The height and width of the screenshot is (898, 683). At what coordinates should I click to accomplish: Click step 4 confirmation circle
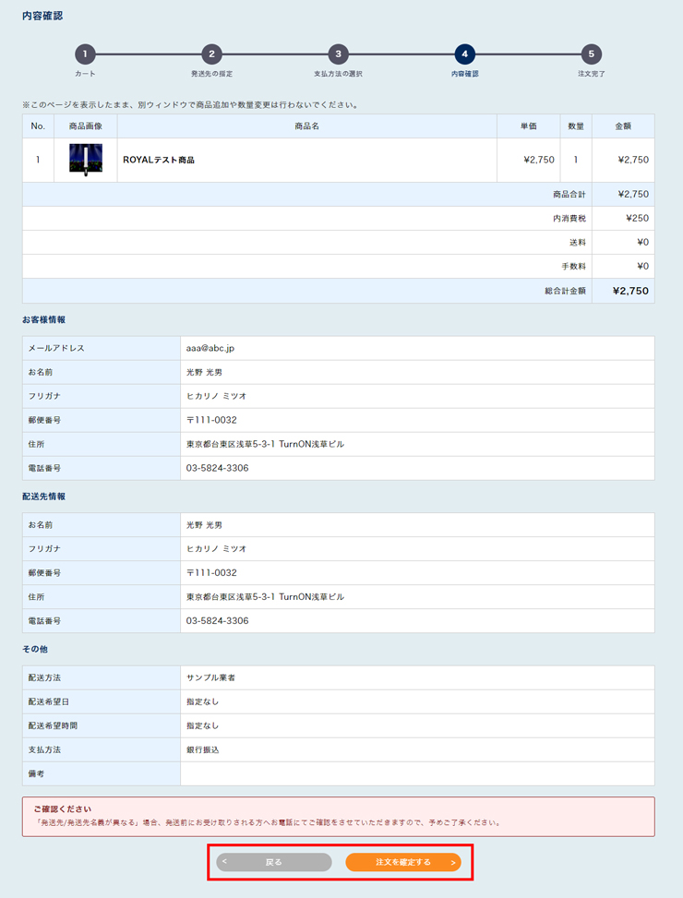[465, 54]
